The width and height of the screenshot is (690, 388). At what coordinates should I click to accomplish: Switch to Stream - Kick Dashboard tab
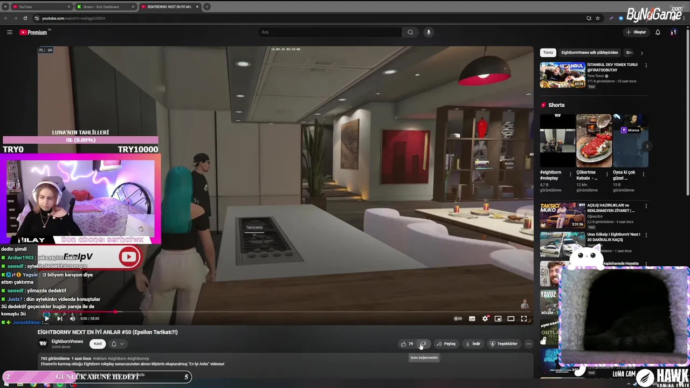(105, 6)
